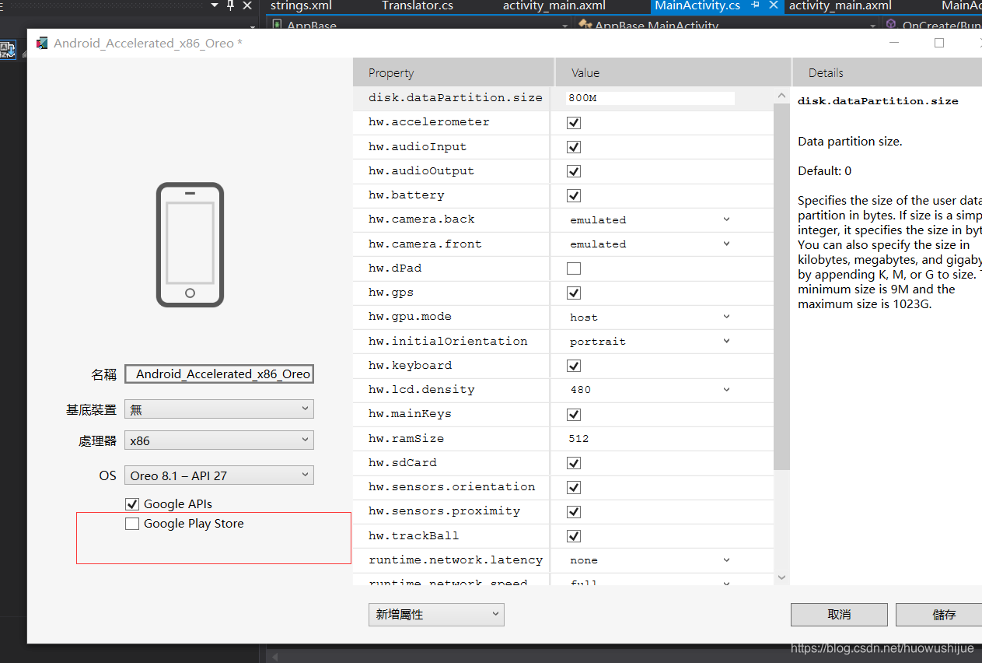The image size is (982, 663).
Task: Open the 新增屬性 add property dropdown
Action: click(436, 615)
